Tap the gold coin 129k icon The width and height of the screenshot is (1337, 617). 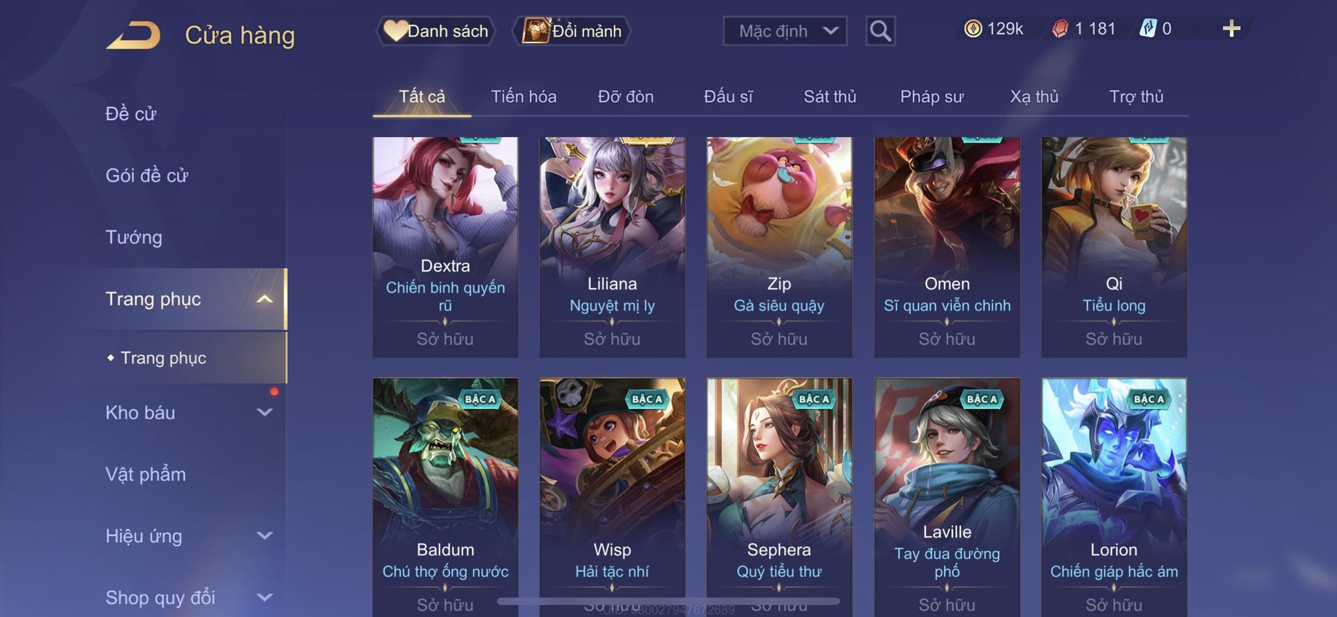[x=973, y=29]
